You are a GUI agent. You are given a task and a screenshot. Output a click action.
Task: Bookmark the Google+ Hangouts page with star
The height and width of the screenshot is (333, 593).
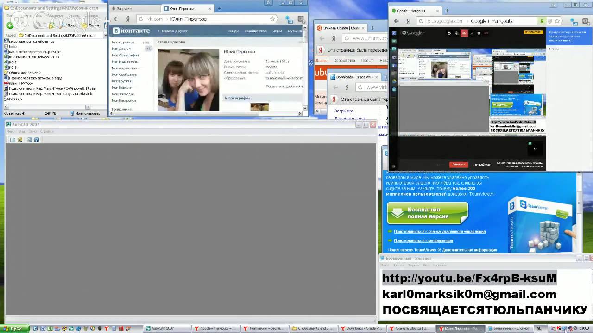[557, 21]
